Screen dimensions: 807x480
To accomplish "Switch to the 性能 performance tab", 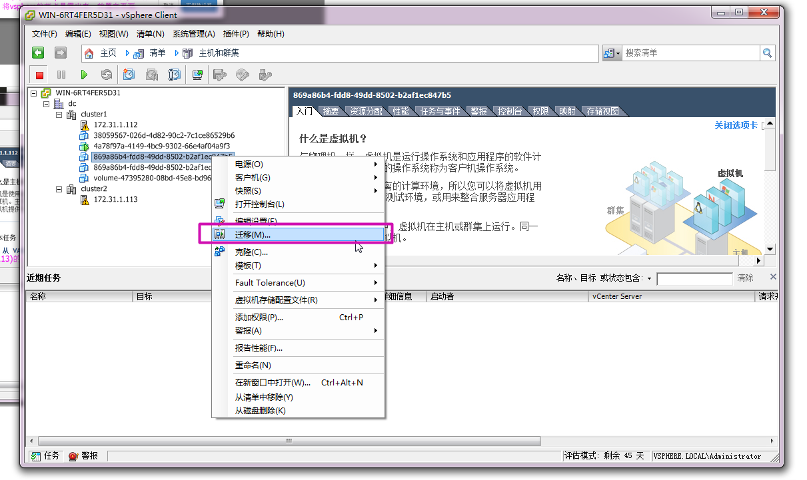I will pos(401,111).
